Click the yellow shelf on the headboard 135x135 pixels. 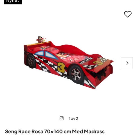pos(39,44)
